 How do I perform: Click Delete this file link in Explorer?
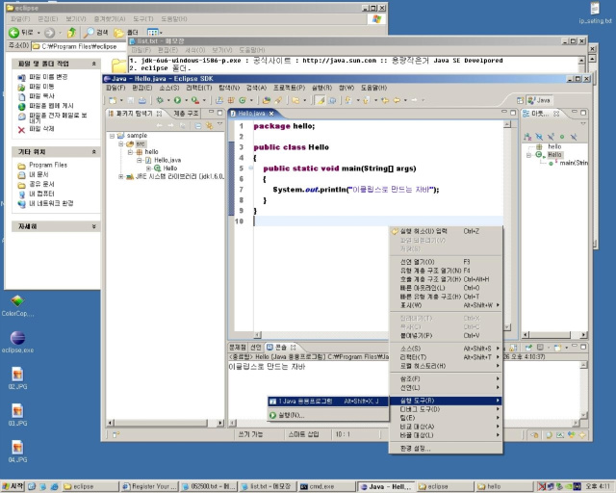click(41, 129)
